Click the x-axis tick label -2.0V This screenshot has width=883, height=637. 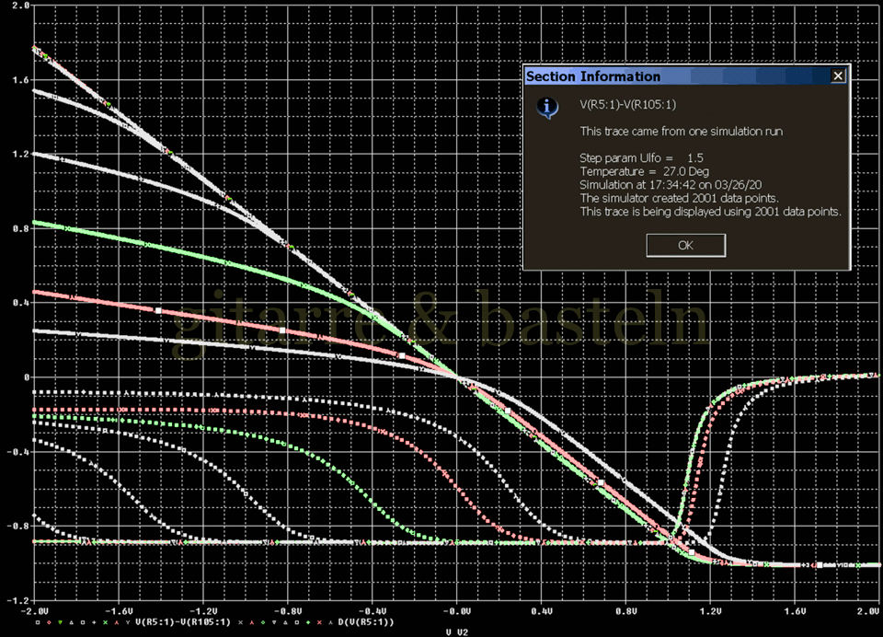34,611
